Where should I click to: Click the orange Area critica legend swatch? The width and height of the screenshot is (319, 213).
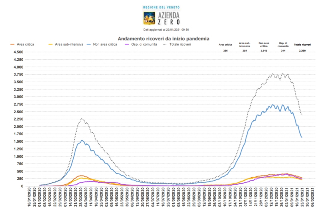click(x=12, y=44)
